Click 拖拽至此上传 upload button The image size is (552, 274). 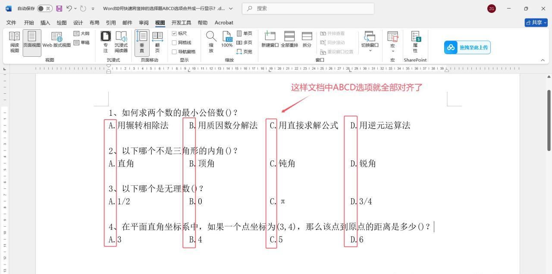(467, 47)
